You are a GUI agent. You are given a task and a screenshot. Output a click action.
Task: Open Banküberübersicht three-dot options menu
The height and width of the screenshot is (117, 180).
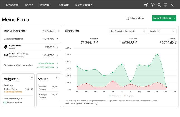(x=58, y=31)
